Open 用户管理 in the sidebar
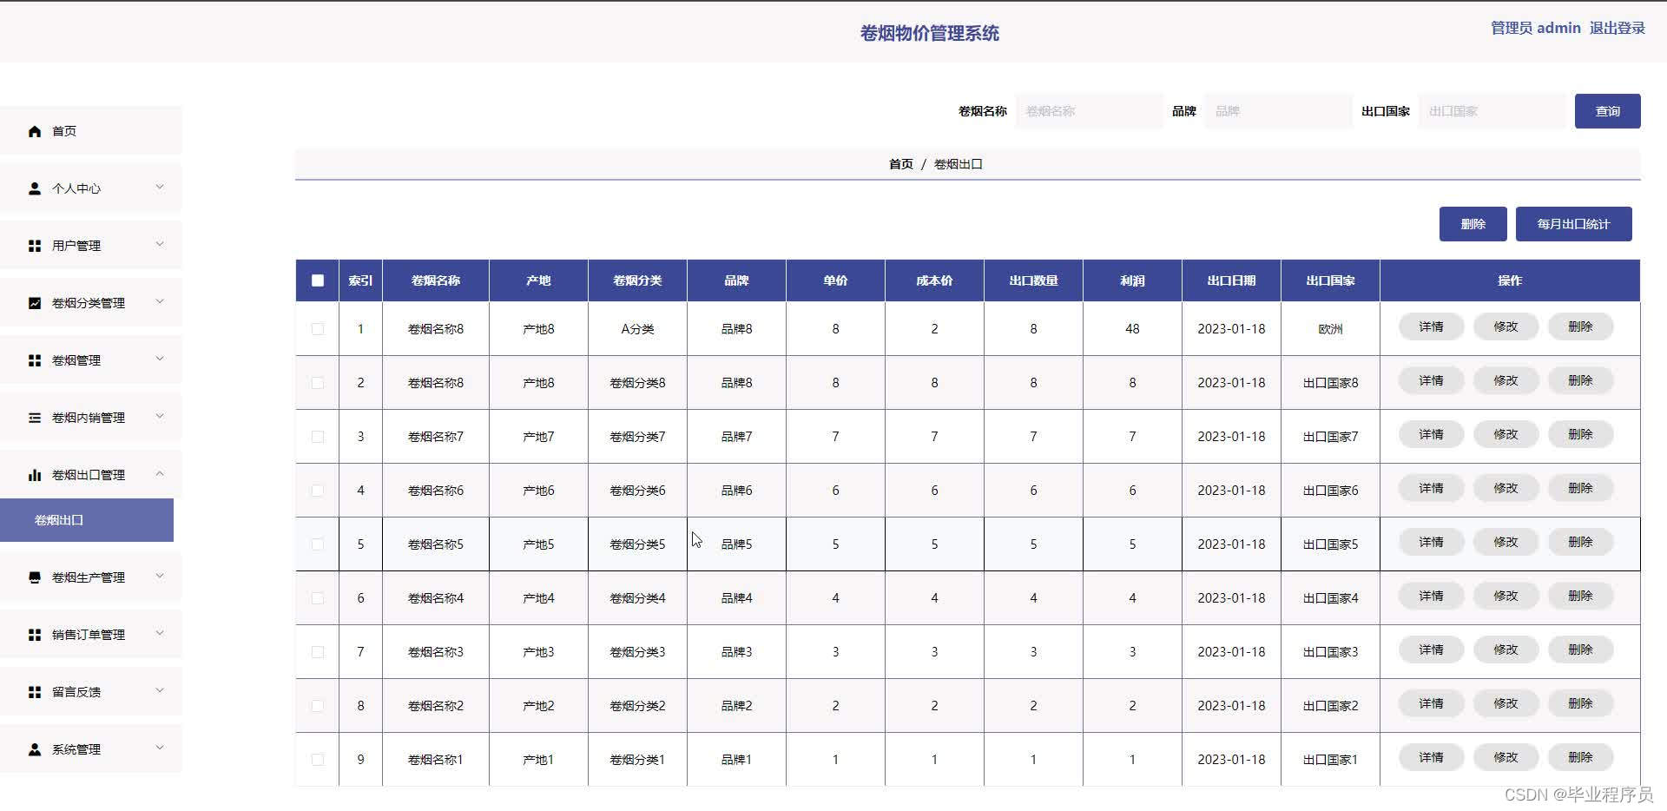The height and width of the screenshot is (811, 1667). coord(91,246)
